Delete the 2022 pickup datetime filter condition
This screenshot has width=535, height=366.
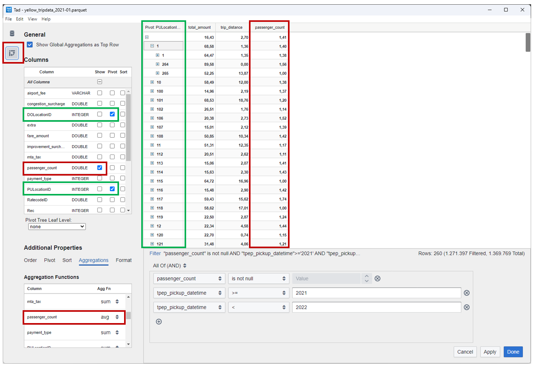pos(467,307)
